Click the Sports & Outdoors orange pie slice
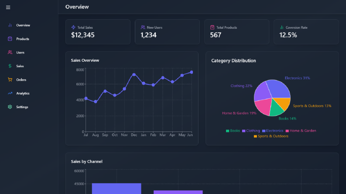The width and height of the screenshot is (346, 194). point(284,103)
